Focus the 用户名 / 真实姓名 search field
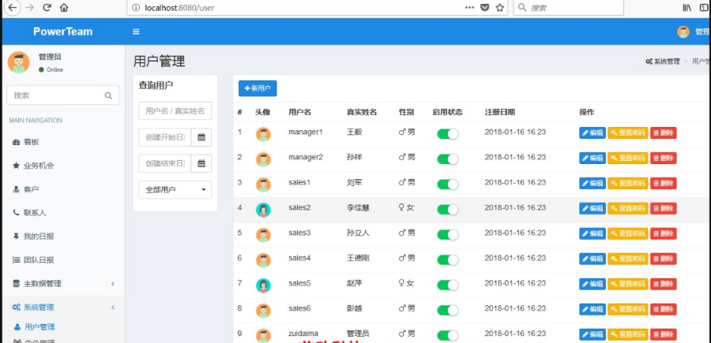Viewport: 711px width, 343px height. click(x=175, y=111)
